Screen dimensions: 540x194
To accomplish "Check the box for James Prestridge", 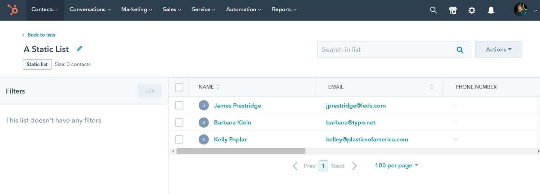I will pyautogui.click(x=179, y=105).
